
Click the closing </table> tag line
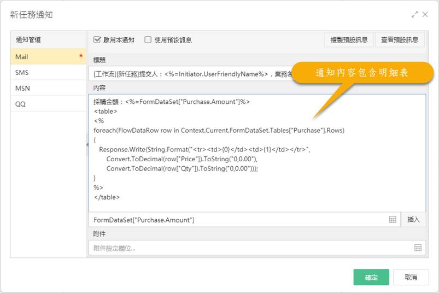pos(107,197)
